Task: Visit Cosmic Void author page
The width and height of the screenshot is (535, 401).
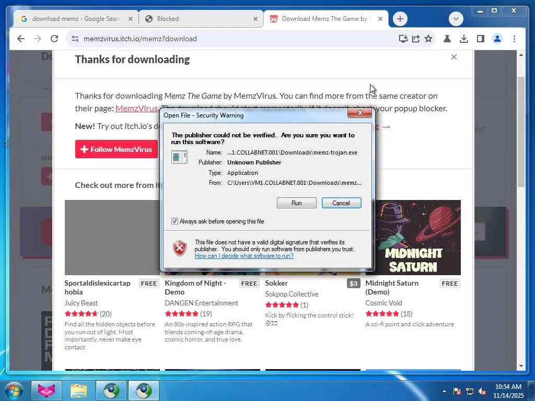Action: click(x=384, y=303)
